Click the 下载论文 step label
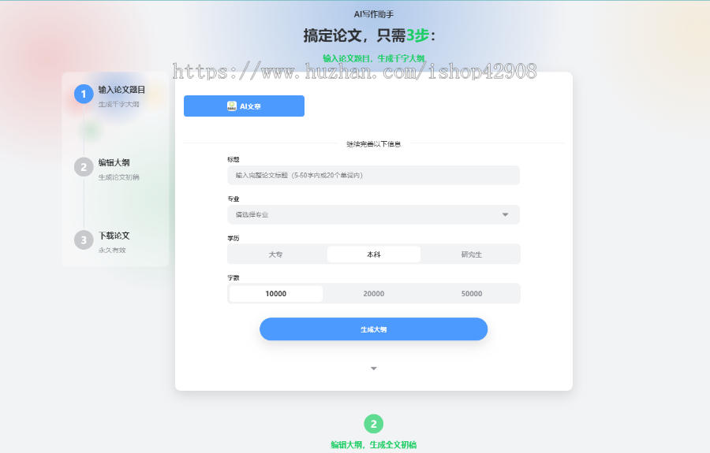Image resolution: width=710 pixels, height=453 pixels. [x=114, y=236]
